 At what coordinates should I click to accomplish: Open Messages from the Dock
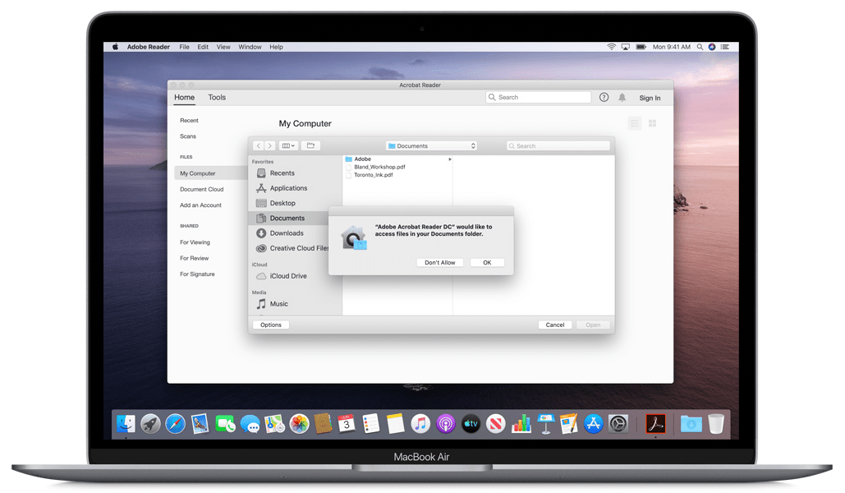250,425
